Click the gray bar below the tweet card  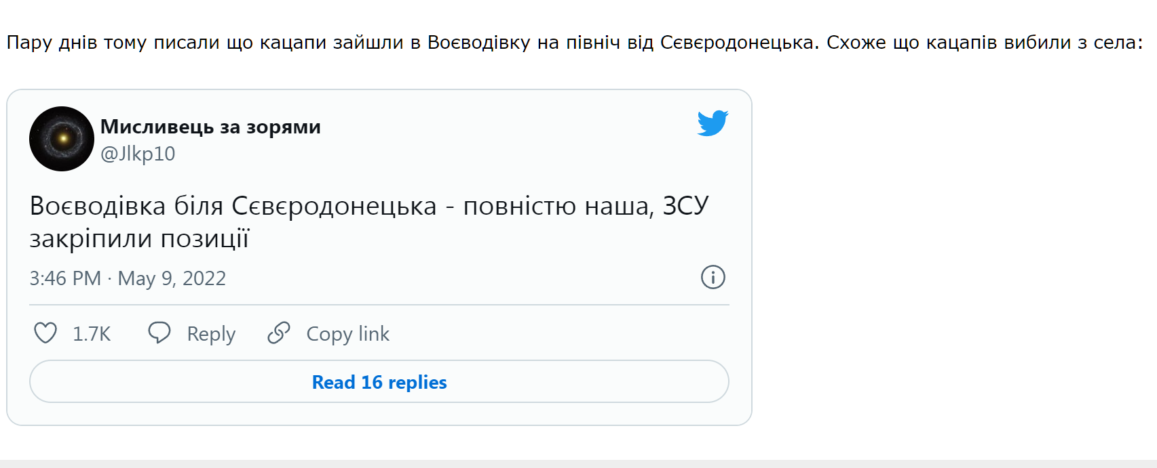(x=578, y=464)
